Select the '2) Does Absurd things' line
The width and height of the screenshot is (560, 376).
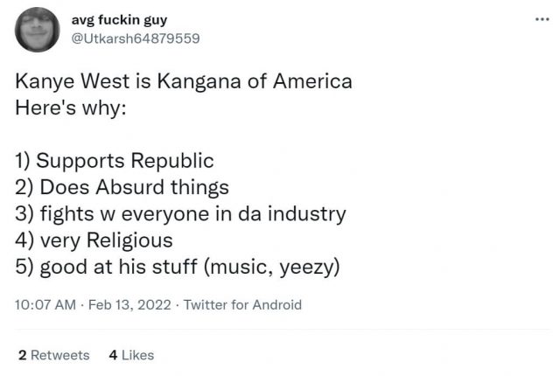(x=122, y=187)
